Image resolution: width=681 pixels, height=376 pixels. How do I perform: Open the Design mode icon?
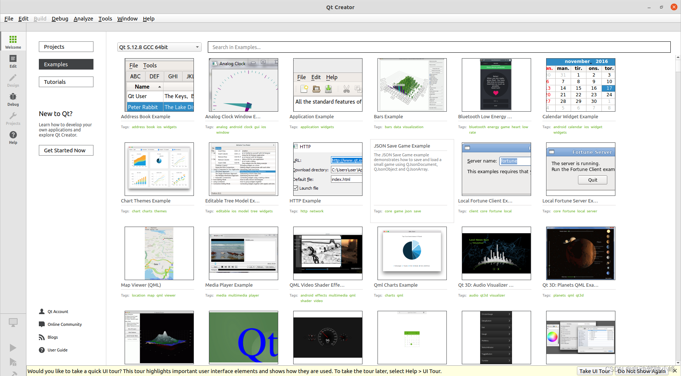(13, 80)
